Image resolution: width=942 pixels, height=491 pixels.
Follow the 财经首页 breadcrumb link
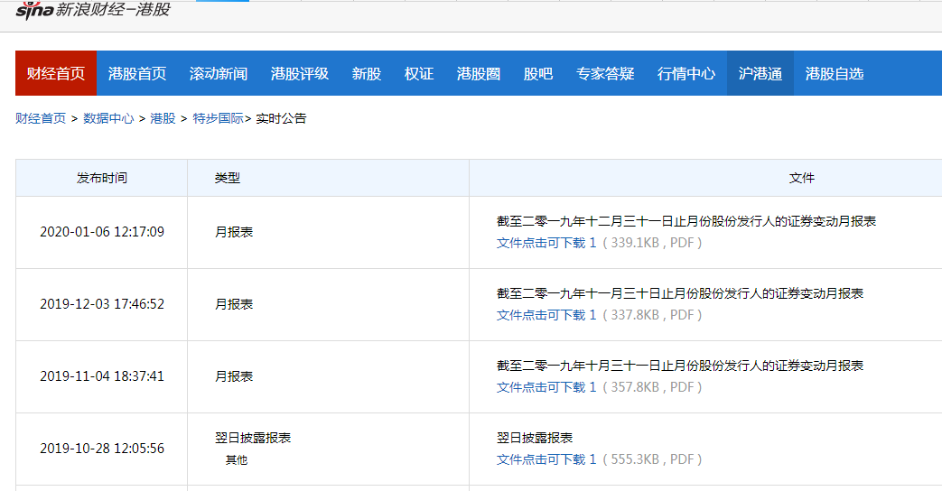click(x=41, y=118)
